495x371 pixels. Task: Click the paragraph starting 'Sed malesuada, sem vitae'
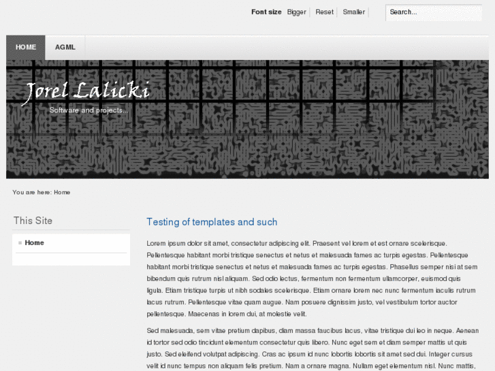coord(313,349)
